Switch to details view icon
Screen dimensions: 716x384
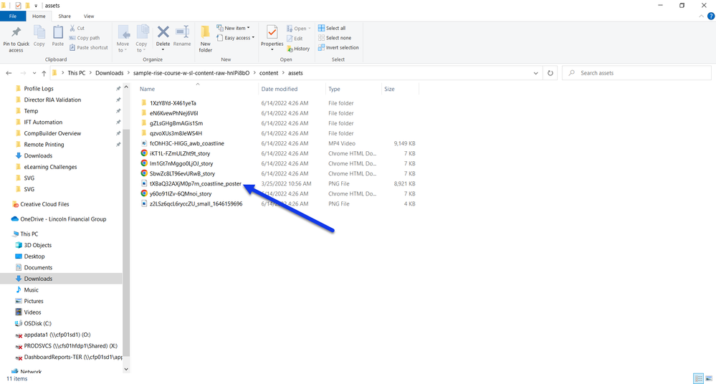click(698, 378)
